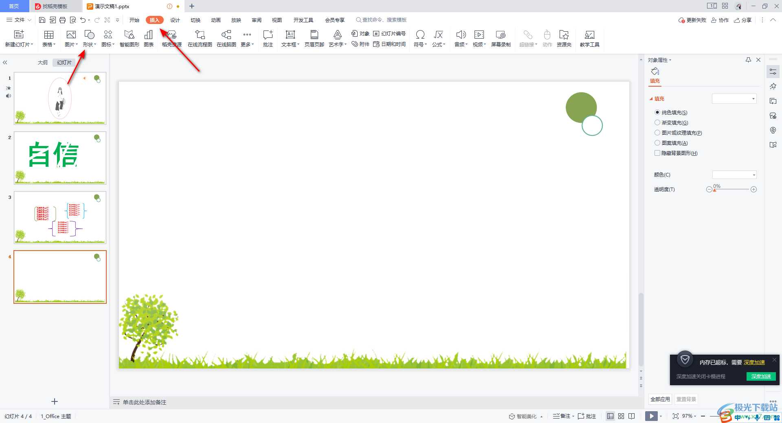Insert Video (视频)
Screen dimensions: 782x423
479,39
